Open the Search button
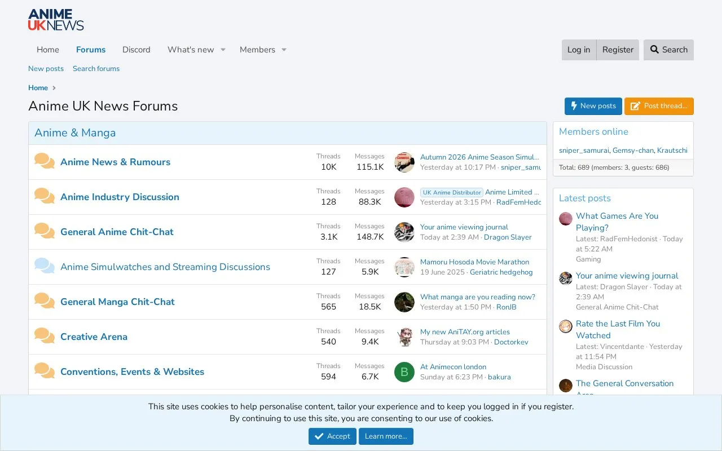The height and width of the screenshot is (451, 722). pos(668,50)
